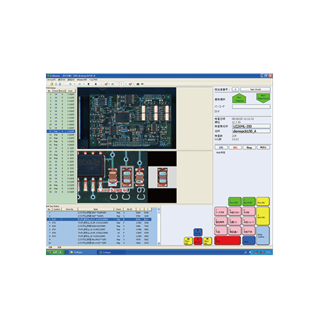Click the red crosshair toolbar icon
The height and width of the screenshot is (329, 319).
[x=117, y=84]
